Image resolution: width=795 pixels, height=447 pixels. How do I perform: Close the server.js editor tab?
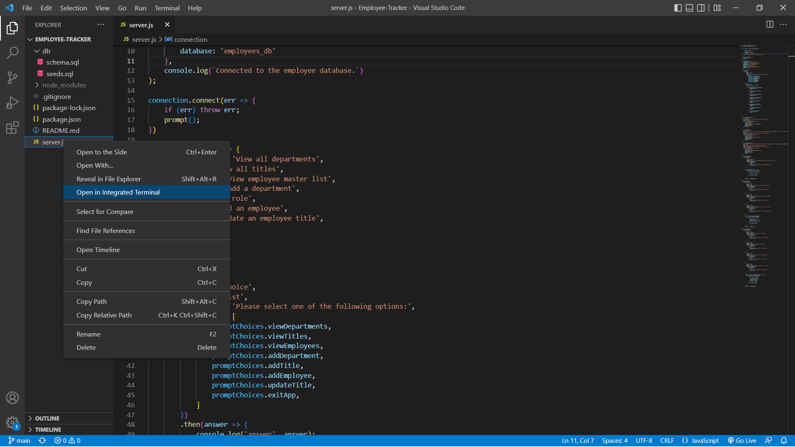click(x=167, y=24)
